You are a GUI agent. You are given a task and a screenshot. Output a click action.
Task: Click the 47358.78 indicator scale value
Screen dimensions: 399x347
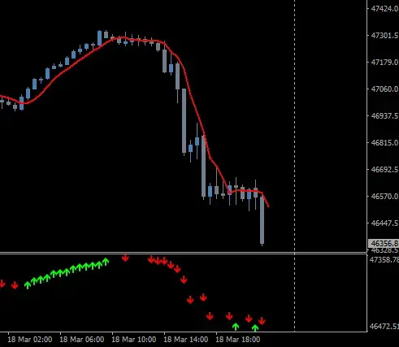384,260
